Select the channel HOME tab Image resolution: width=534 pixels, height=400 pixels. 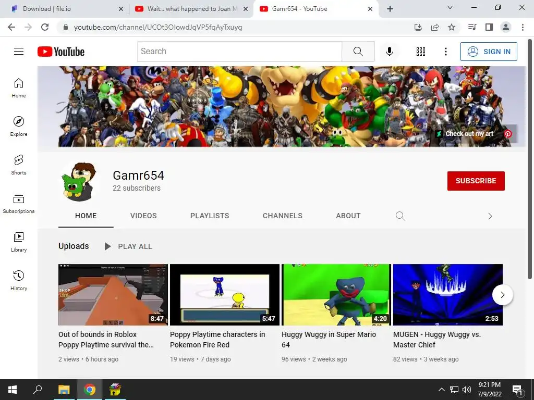point(86,216)
